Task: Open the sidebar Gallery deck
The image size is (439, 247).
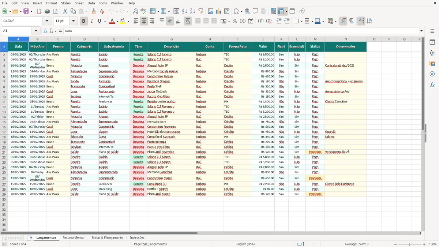Action: pyautogui.click(x=432, y=63)
